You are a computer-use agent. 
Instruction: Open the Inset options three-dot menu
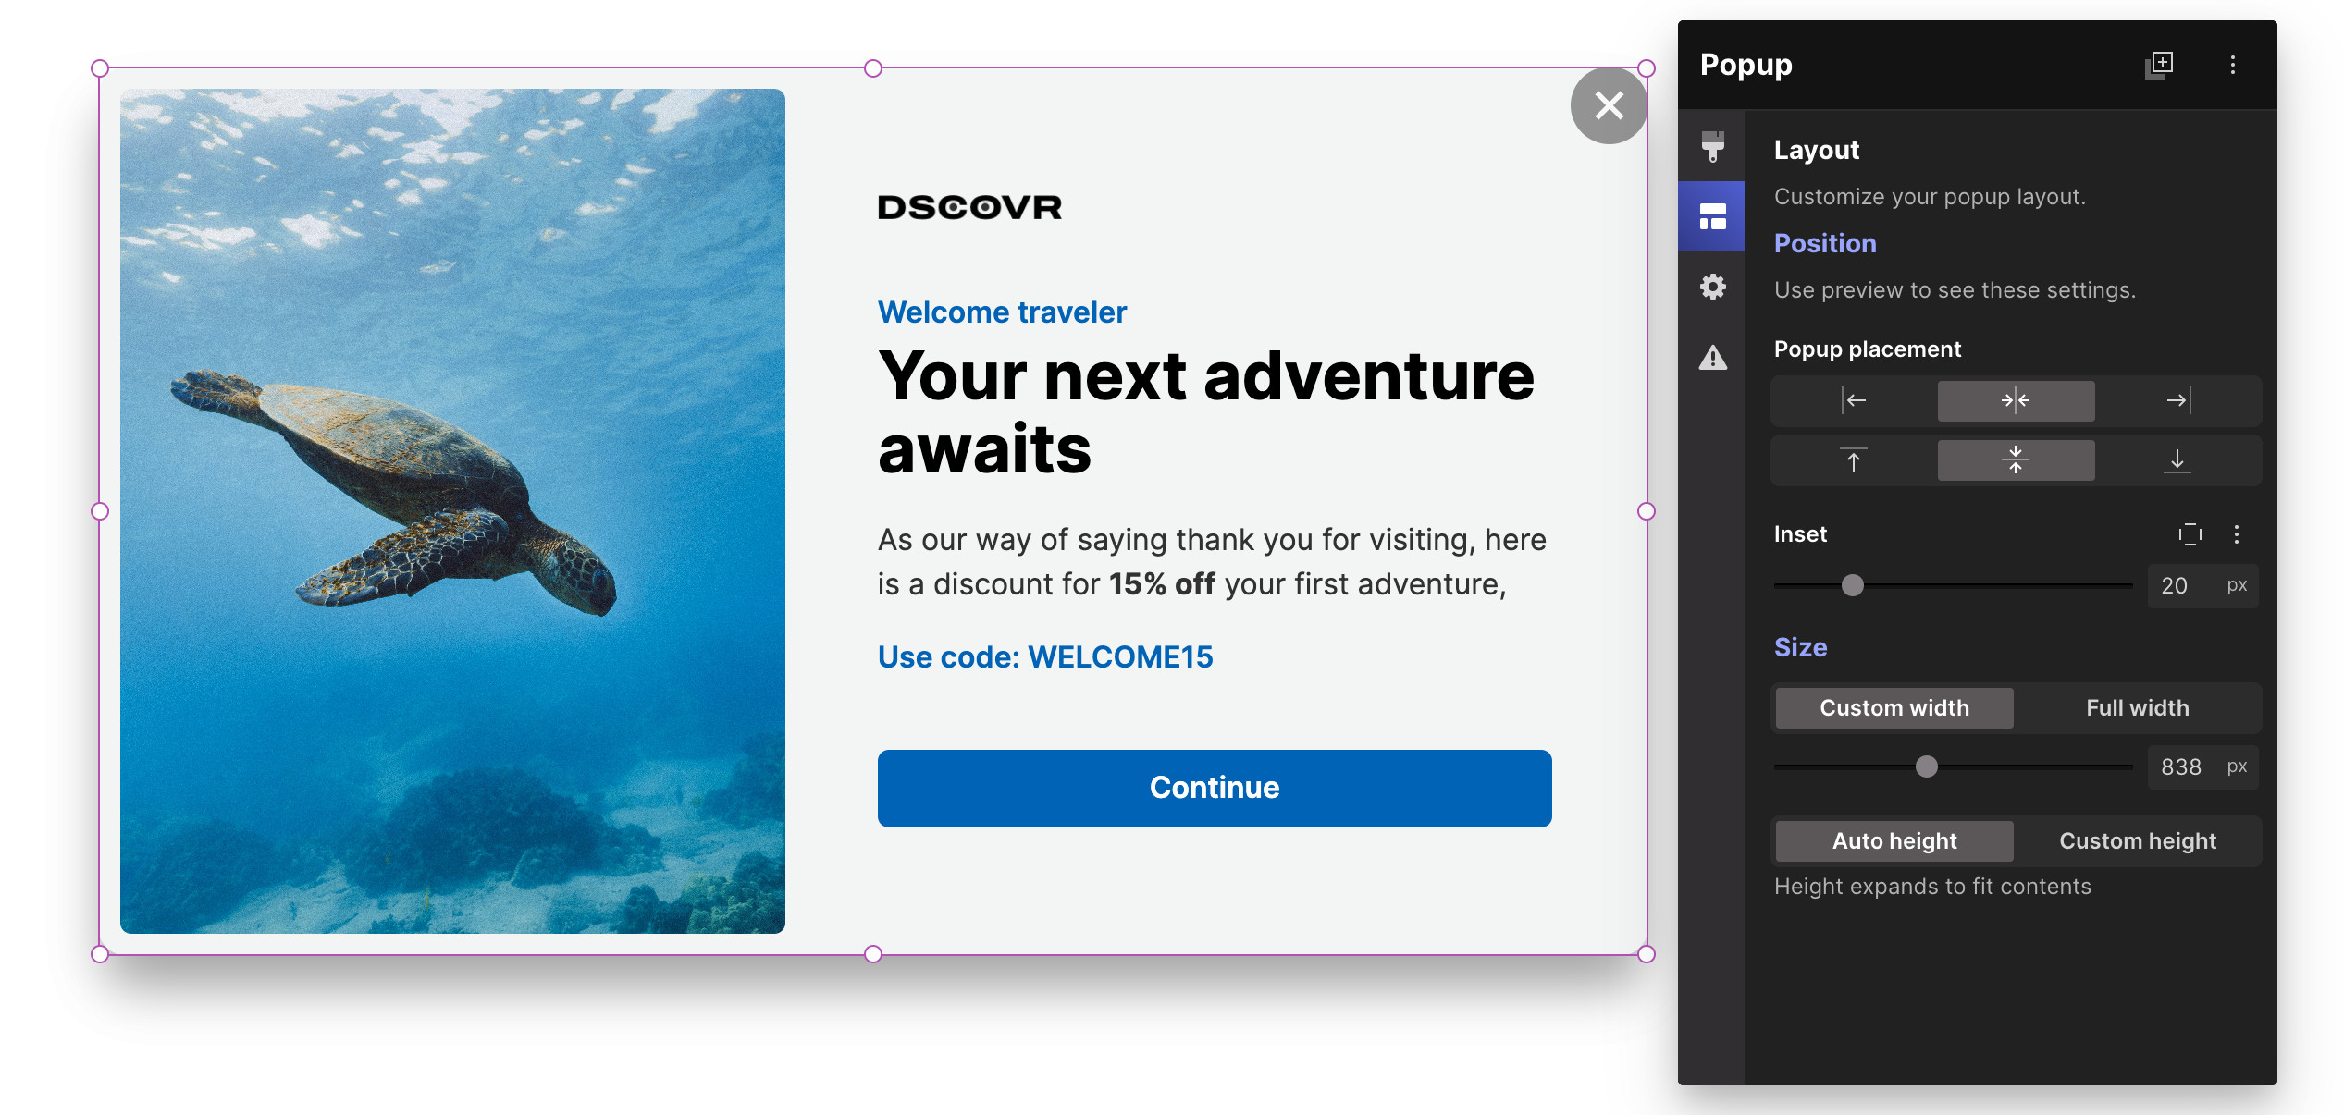[2239, 534]
